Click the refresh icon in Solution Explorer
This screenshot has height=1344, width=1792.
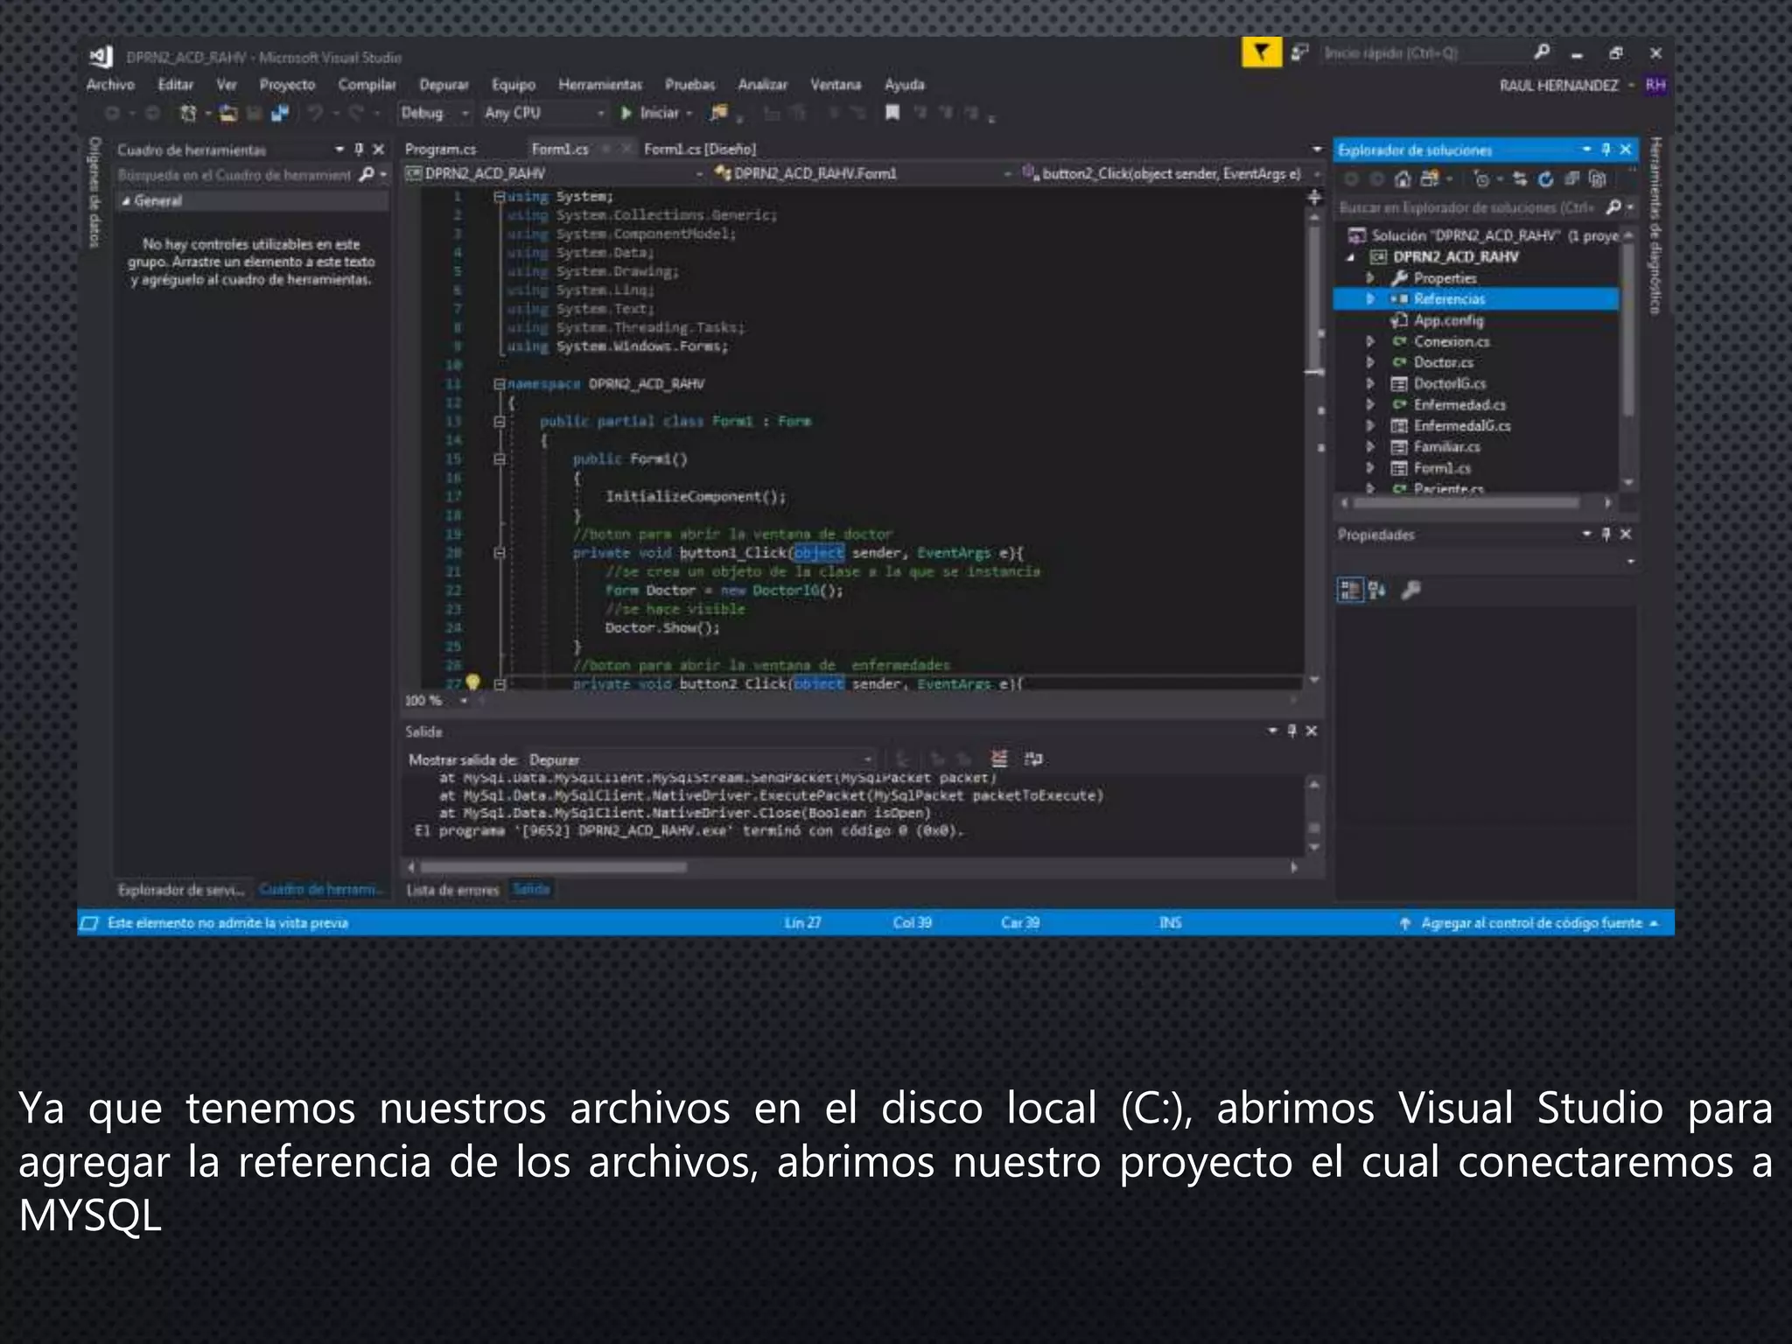[x=1546, y=179]
